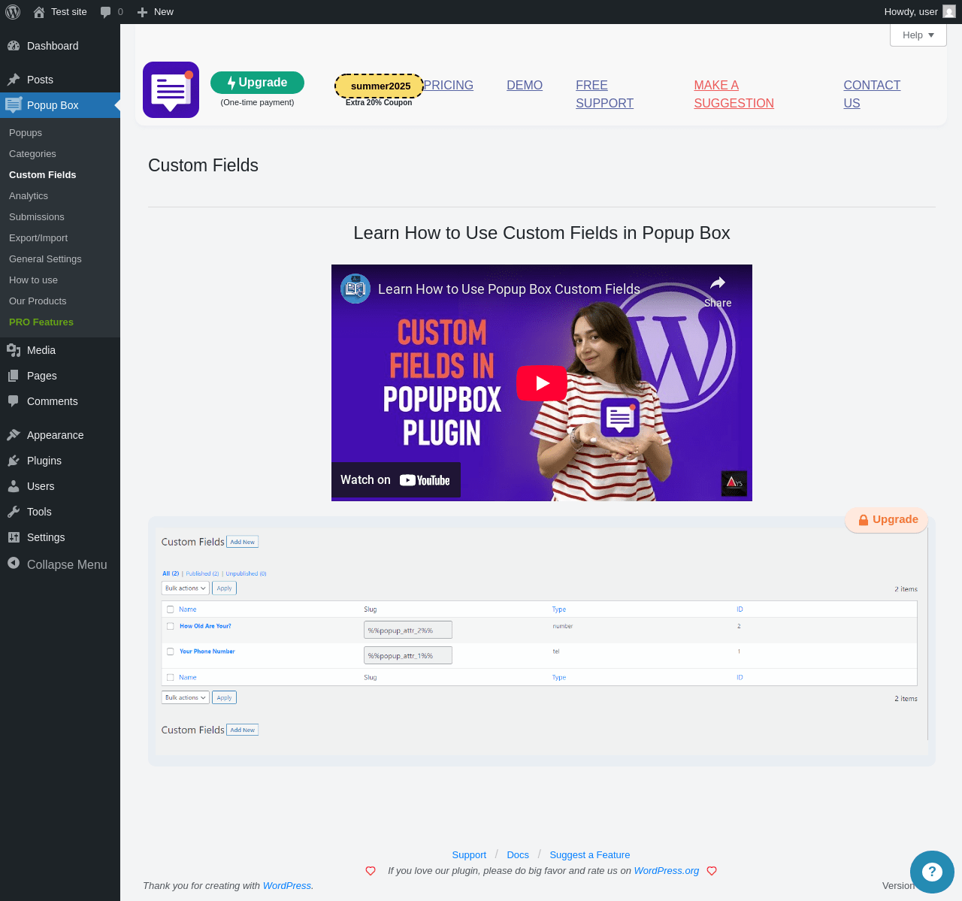Play the YouTube tutorial video
This screenshot has width=962, height=901.
pos(542,382)
